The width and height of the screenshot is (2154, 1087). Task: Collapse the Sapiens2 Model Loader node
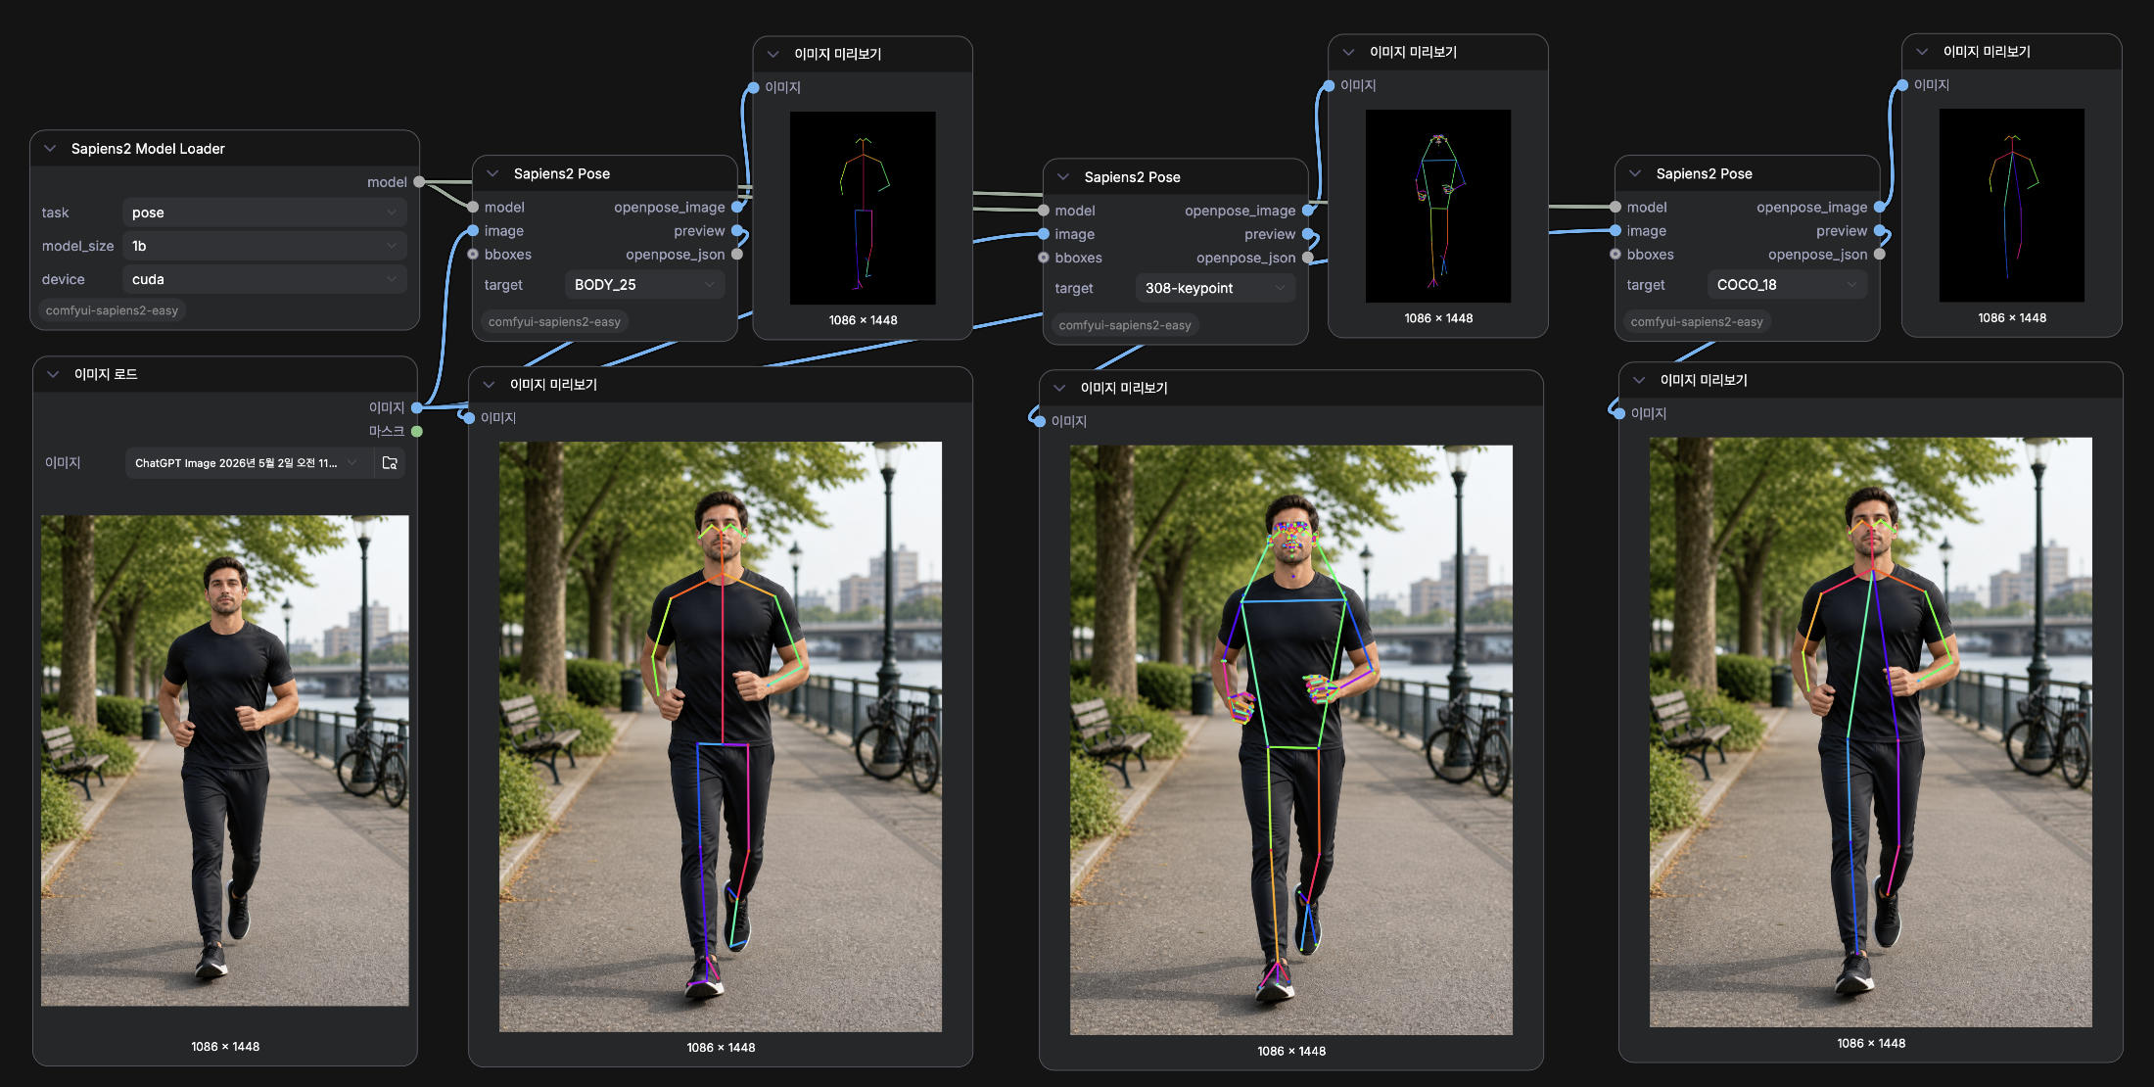(x=50, y=149)
